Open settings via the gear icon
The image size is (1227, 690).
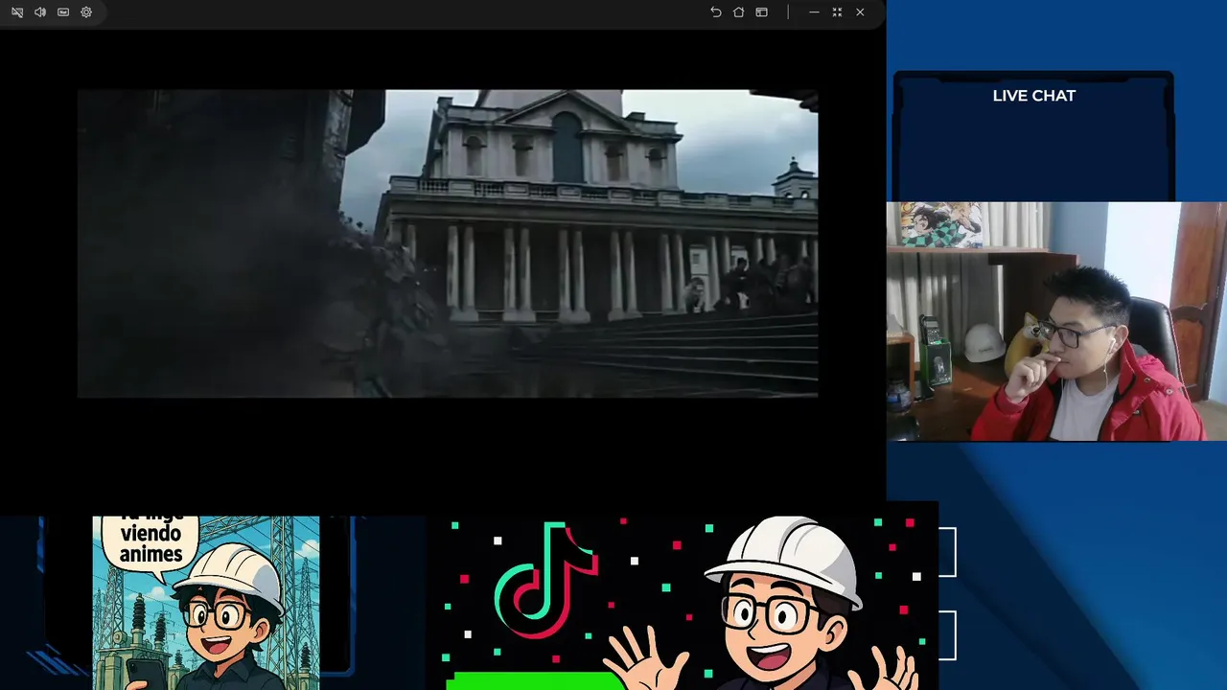(x=86, y=12)
